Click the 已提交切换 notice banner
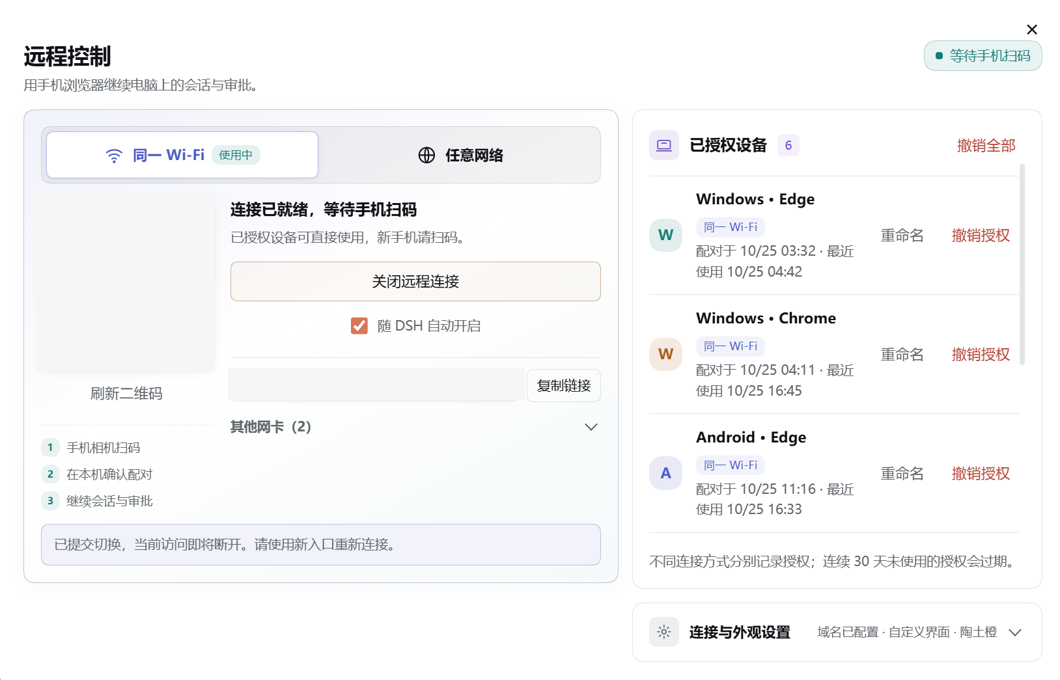1060x680 pixels. [x=320, y=545]
